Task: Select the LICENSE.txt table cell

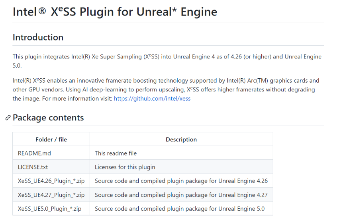Action: coord(51,167)
